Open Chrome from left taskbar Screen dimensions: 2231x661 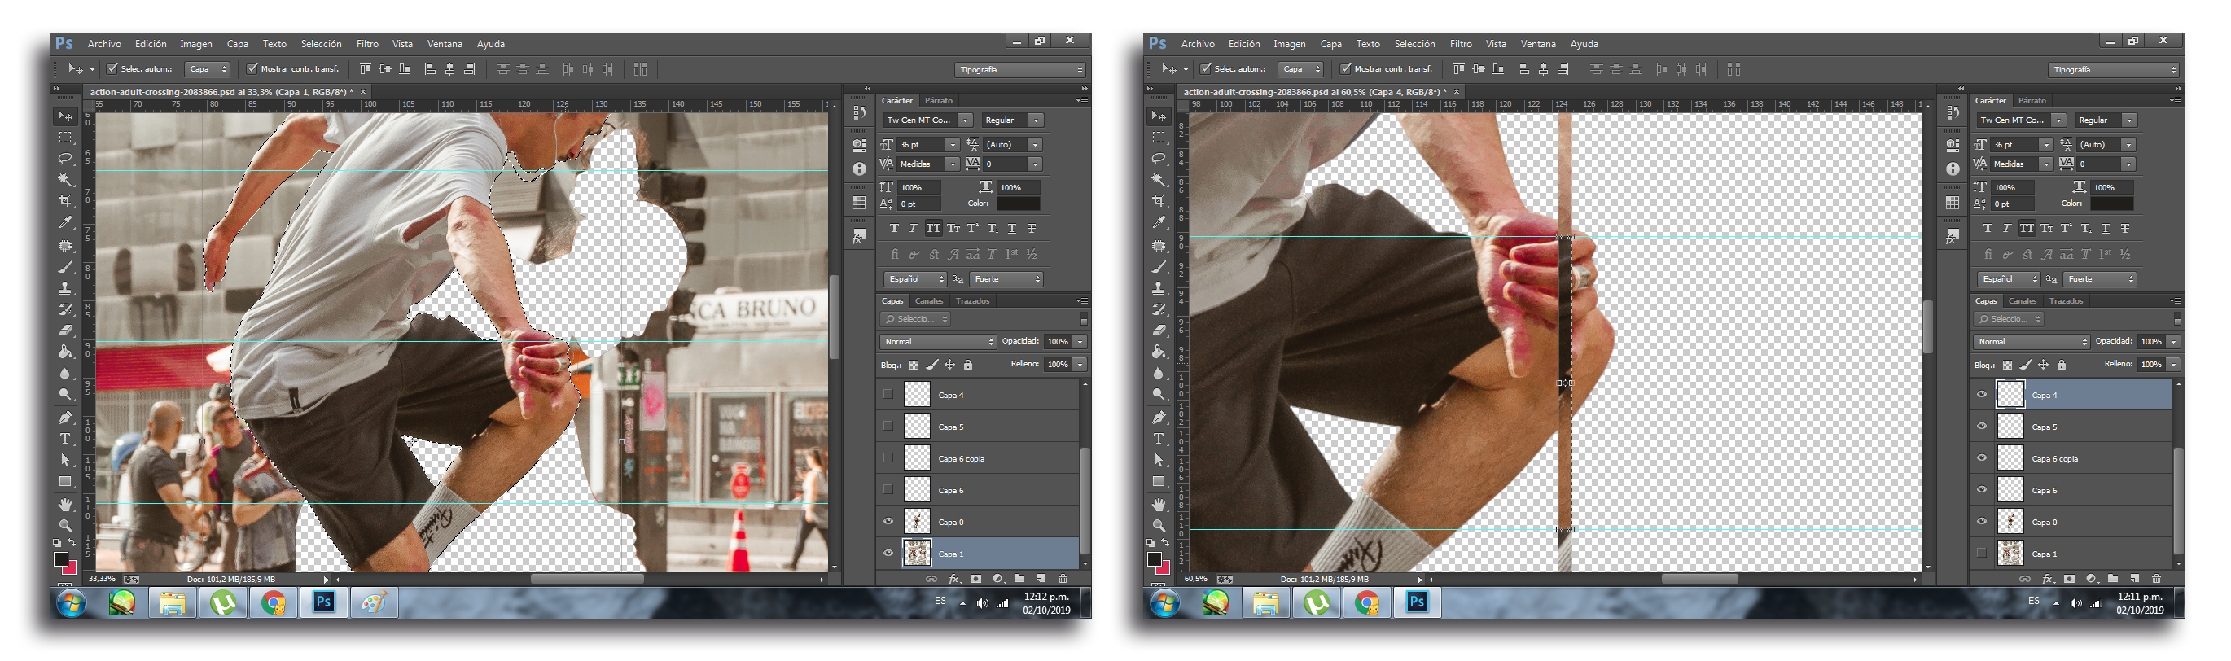273,603
